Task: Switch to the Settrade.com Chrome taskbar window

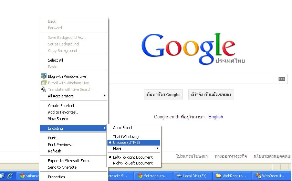Action: pyautogui.click(x=153, y=176)
